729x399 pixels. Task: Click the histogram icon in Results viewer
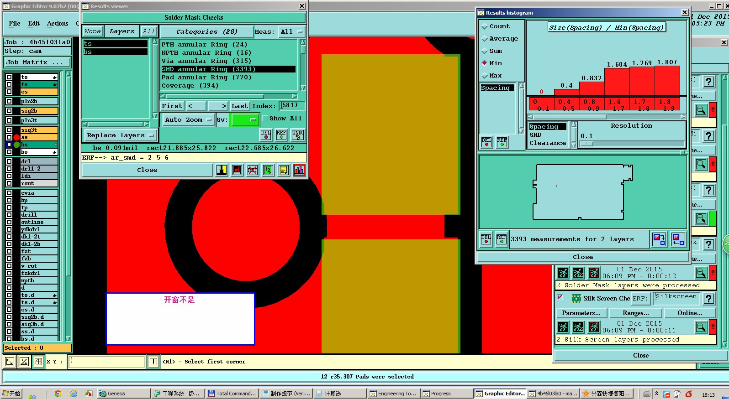[299, 170]
